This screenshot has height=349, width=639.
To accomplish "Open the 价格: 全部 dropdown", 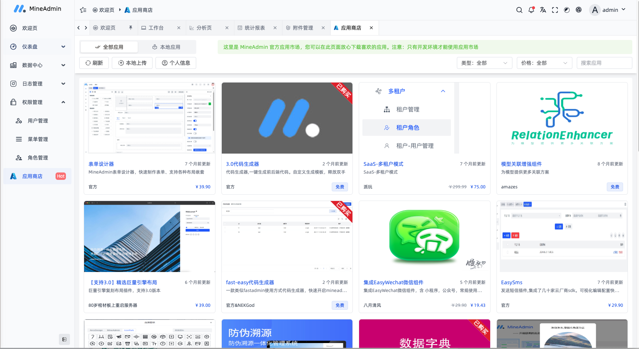I will click(544, 63).
